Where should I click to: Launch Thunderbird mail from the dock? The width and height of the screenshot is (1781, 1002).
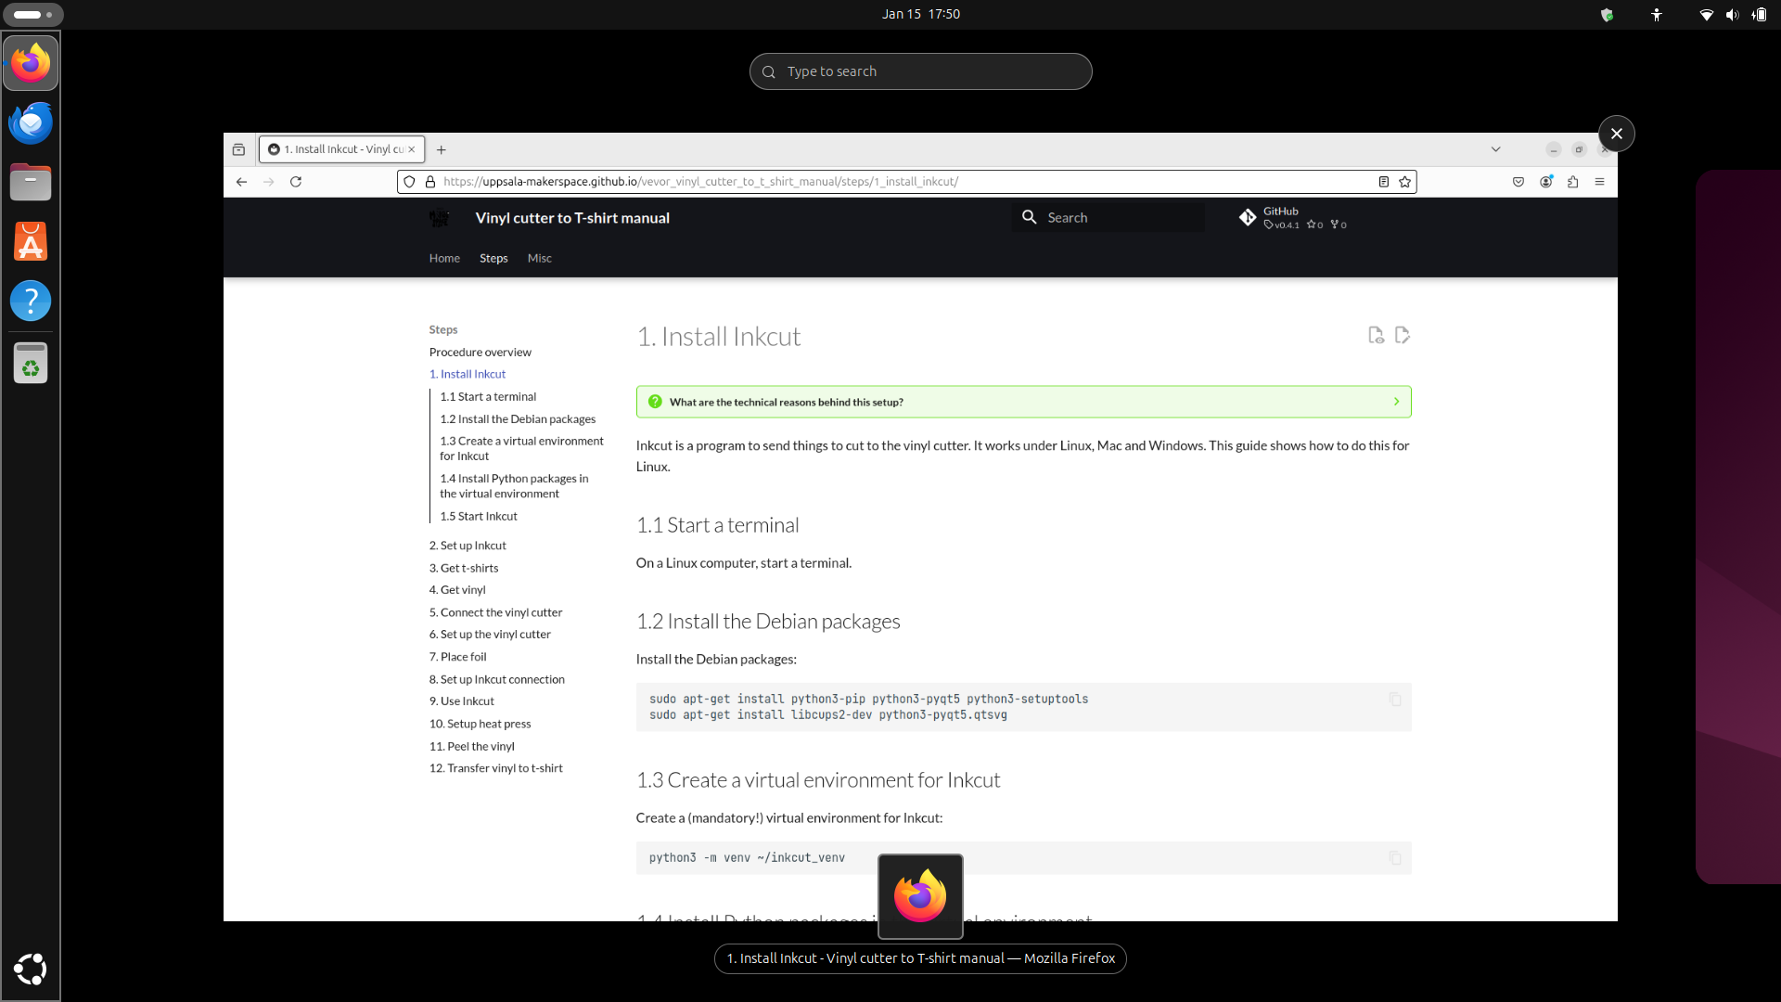(31, 122)
